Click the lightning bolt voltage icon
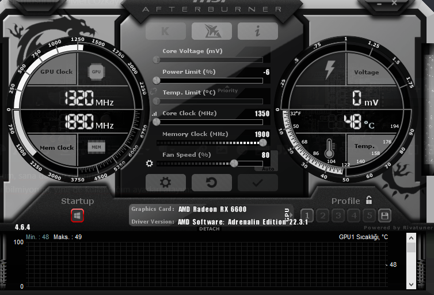This screenshot has width=434, height=295. point(329,69)
